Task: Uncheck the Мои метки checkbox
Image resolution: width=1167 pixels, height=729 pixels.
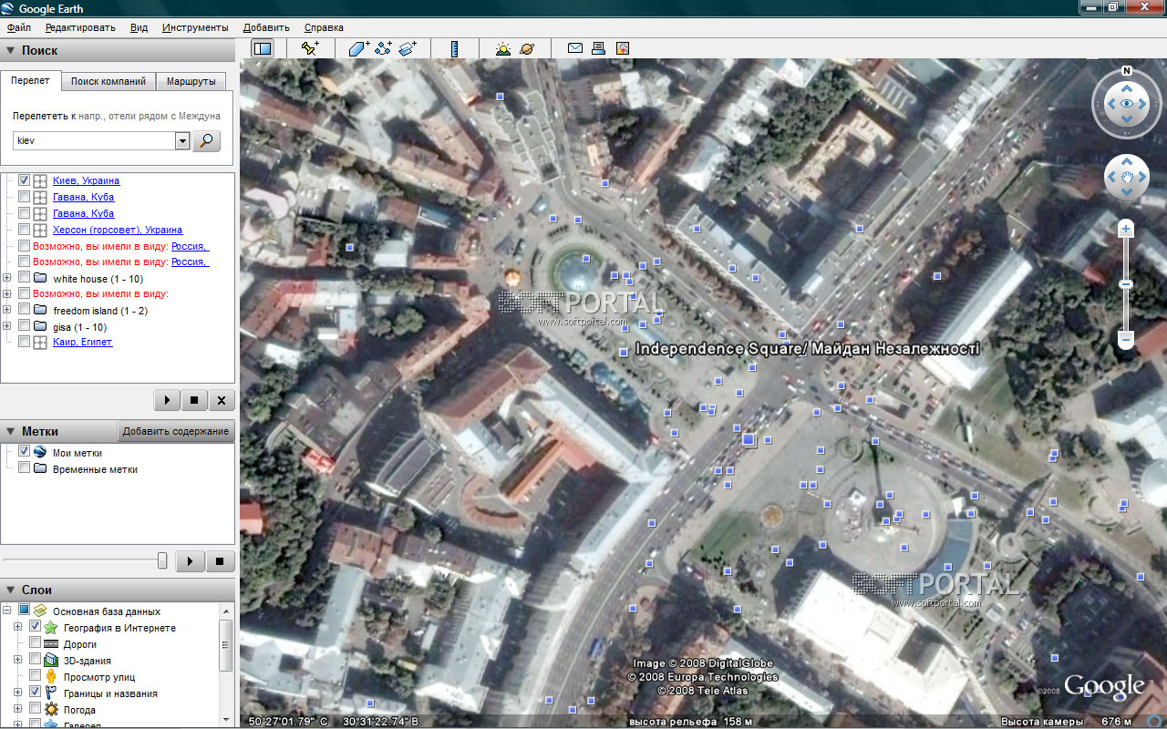Action: coord(25,452)
